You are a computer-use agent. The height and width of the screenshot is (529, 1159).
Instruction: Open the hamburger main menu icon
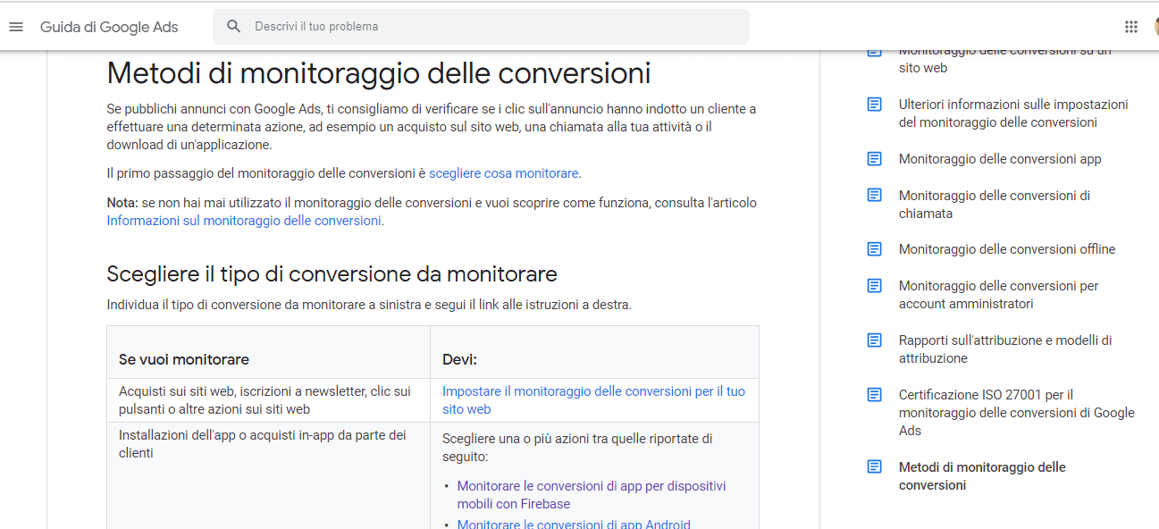coord(16,27)
